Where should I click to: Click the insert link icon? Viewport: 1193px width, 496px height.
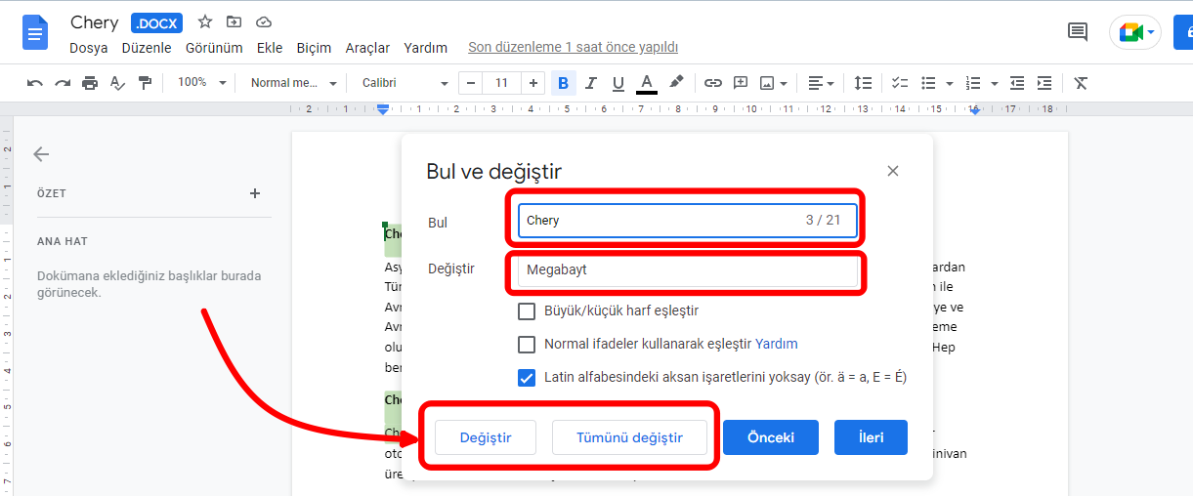pyautogui.click(x=713, y=83)
